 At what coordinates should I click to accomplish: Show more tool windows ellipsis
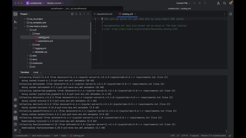coord(15,28)
